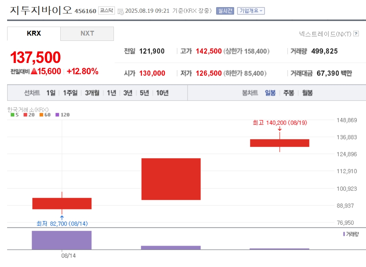Click the 08/19 red candlestick
Screen dimensions: 366x267
[279, 143]
